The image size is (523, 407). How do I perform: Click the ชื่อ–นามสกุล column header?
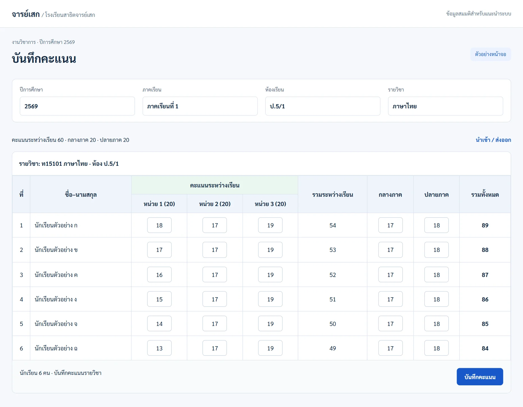tap(81, 194)
